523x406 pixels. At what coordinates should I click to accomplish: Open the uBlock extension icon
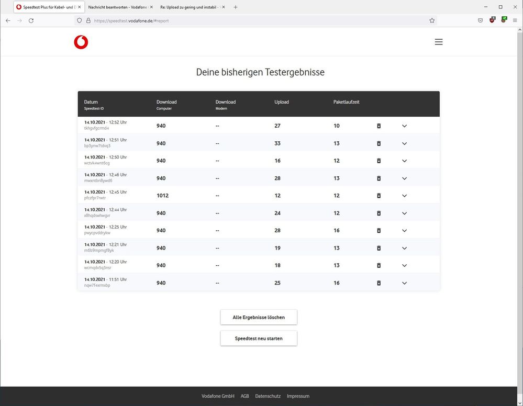click(492, 20)
